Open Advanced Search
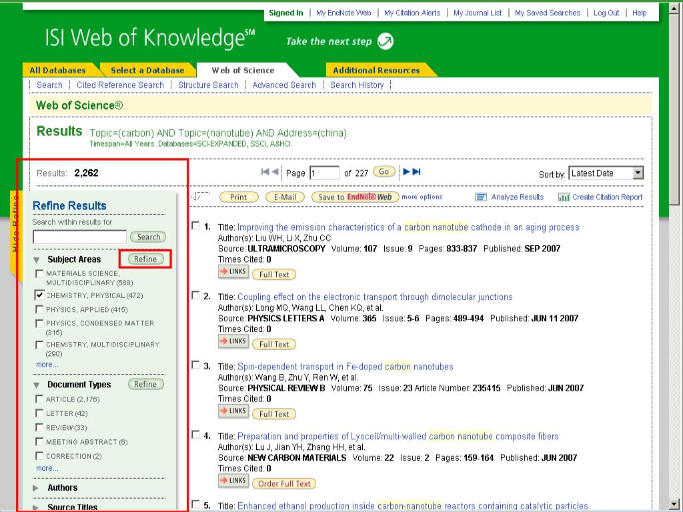This screenshot has height=512, width=683. tap(284, 85)
